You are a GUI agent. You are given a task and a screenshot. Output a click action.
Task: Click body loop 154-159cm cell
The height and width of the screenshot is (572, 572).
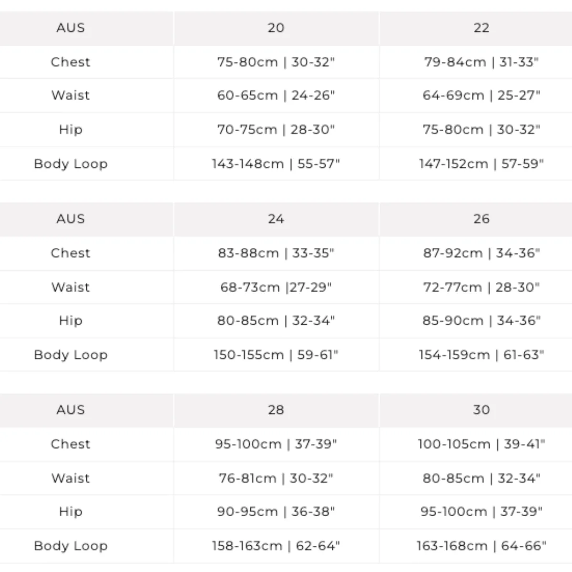481,355
